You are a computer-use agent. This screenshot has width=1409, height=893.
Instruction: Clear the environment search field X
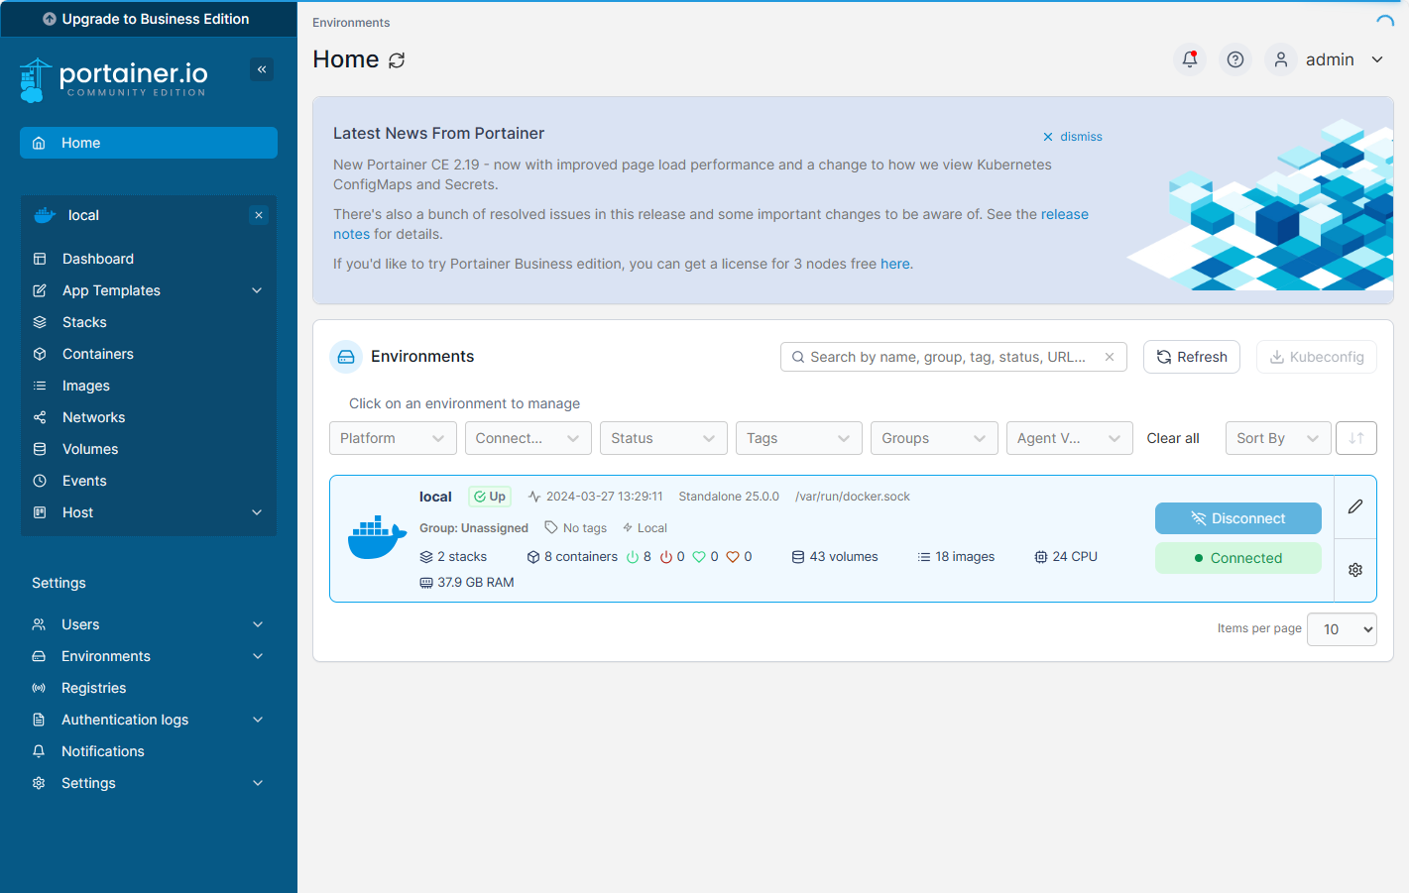coord(1110,357)
